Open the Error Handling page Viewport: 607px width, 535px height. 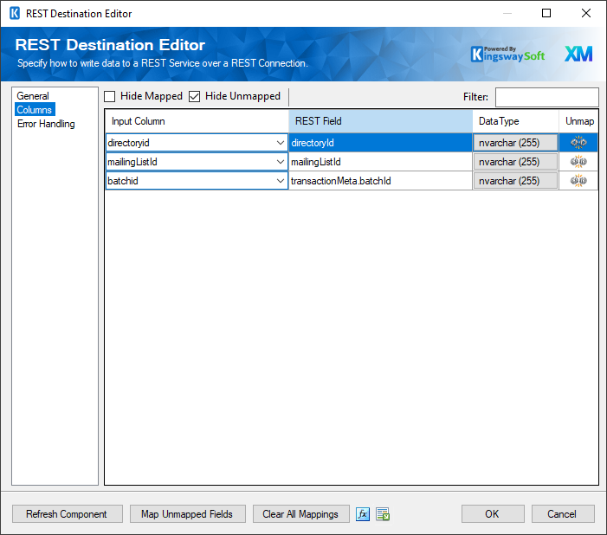(46, 124)
